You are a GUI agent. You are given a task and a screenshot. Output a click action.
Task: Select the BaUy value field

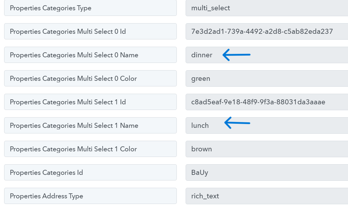(x=267, y=172)
